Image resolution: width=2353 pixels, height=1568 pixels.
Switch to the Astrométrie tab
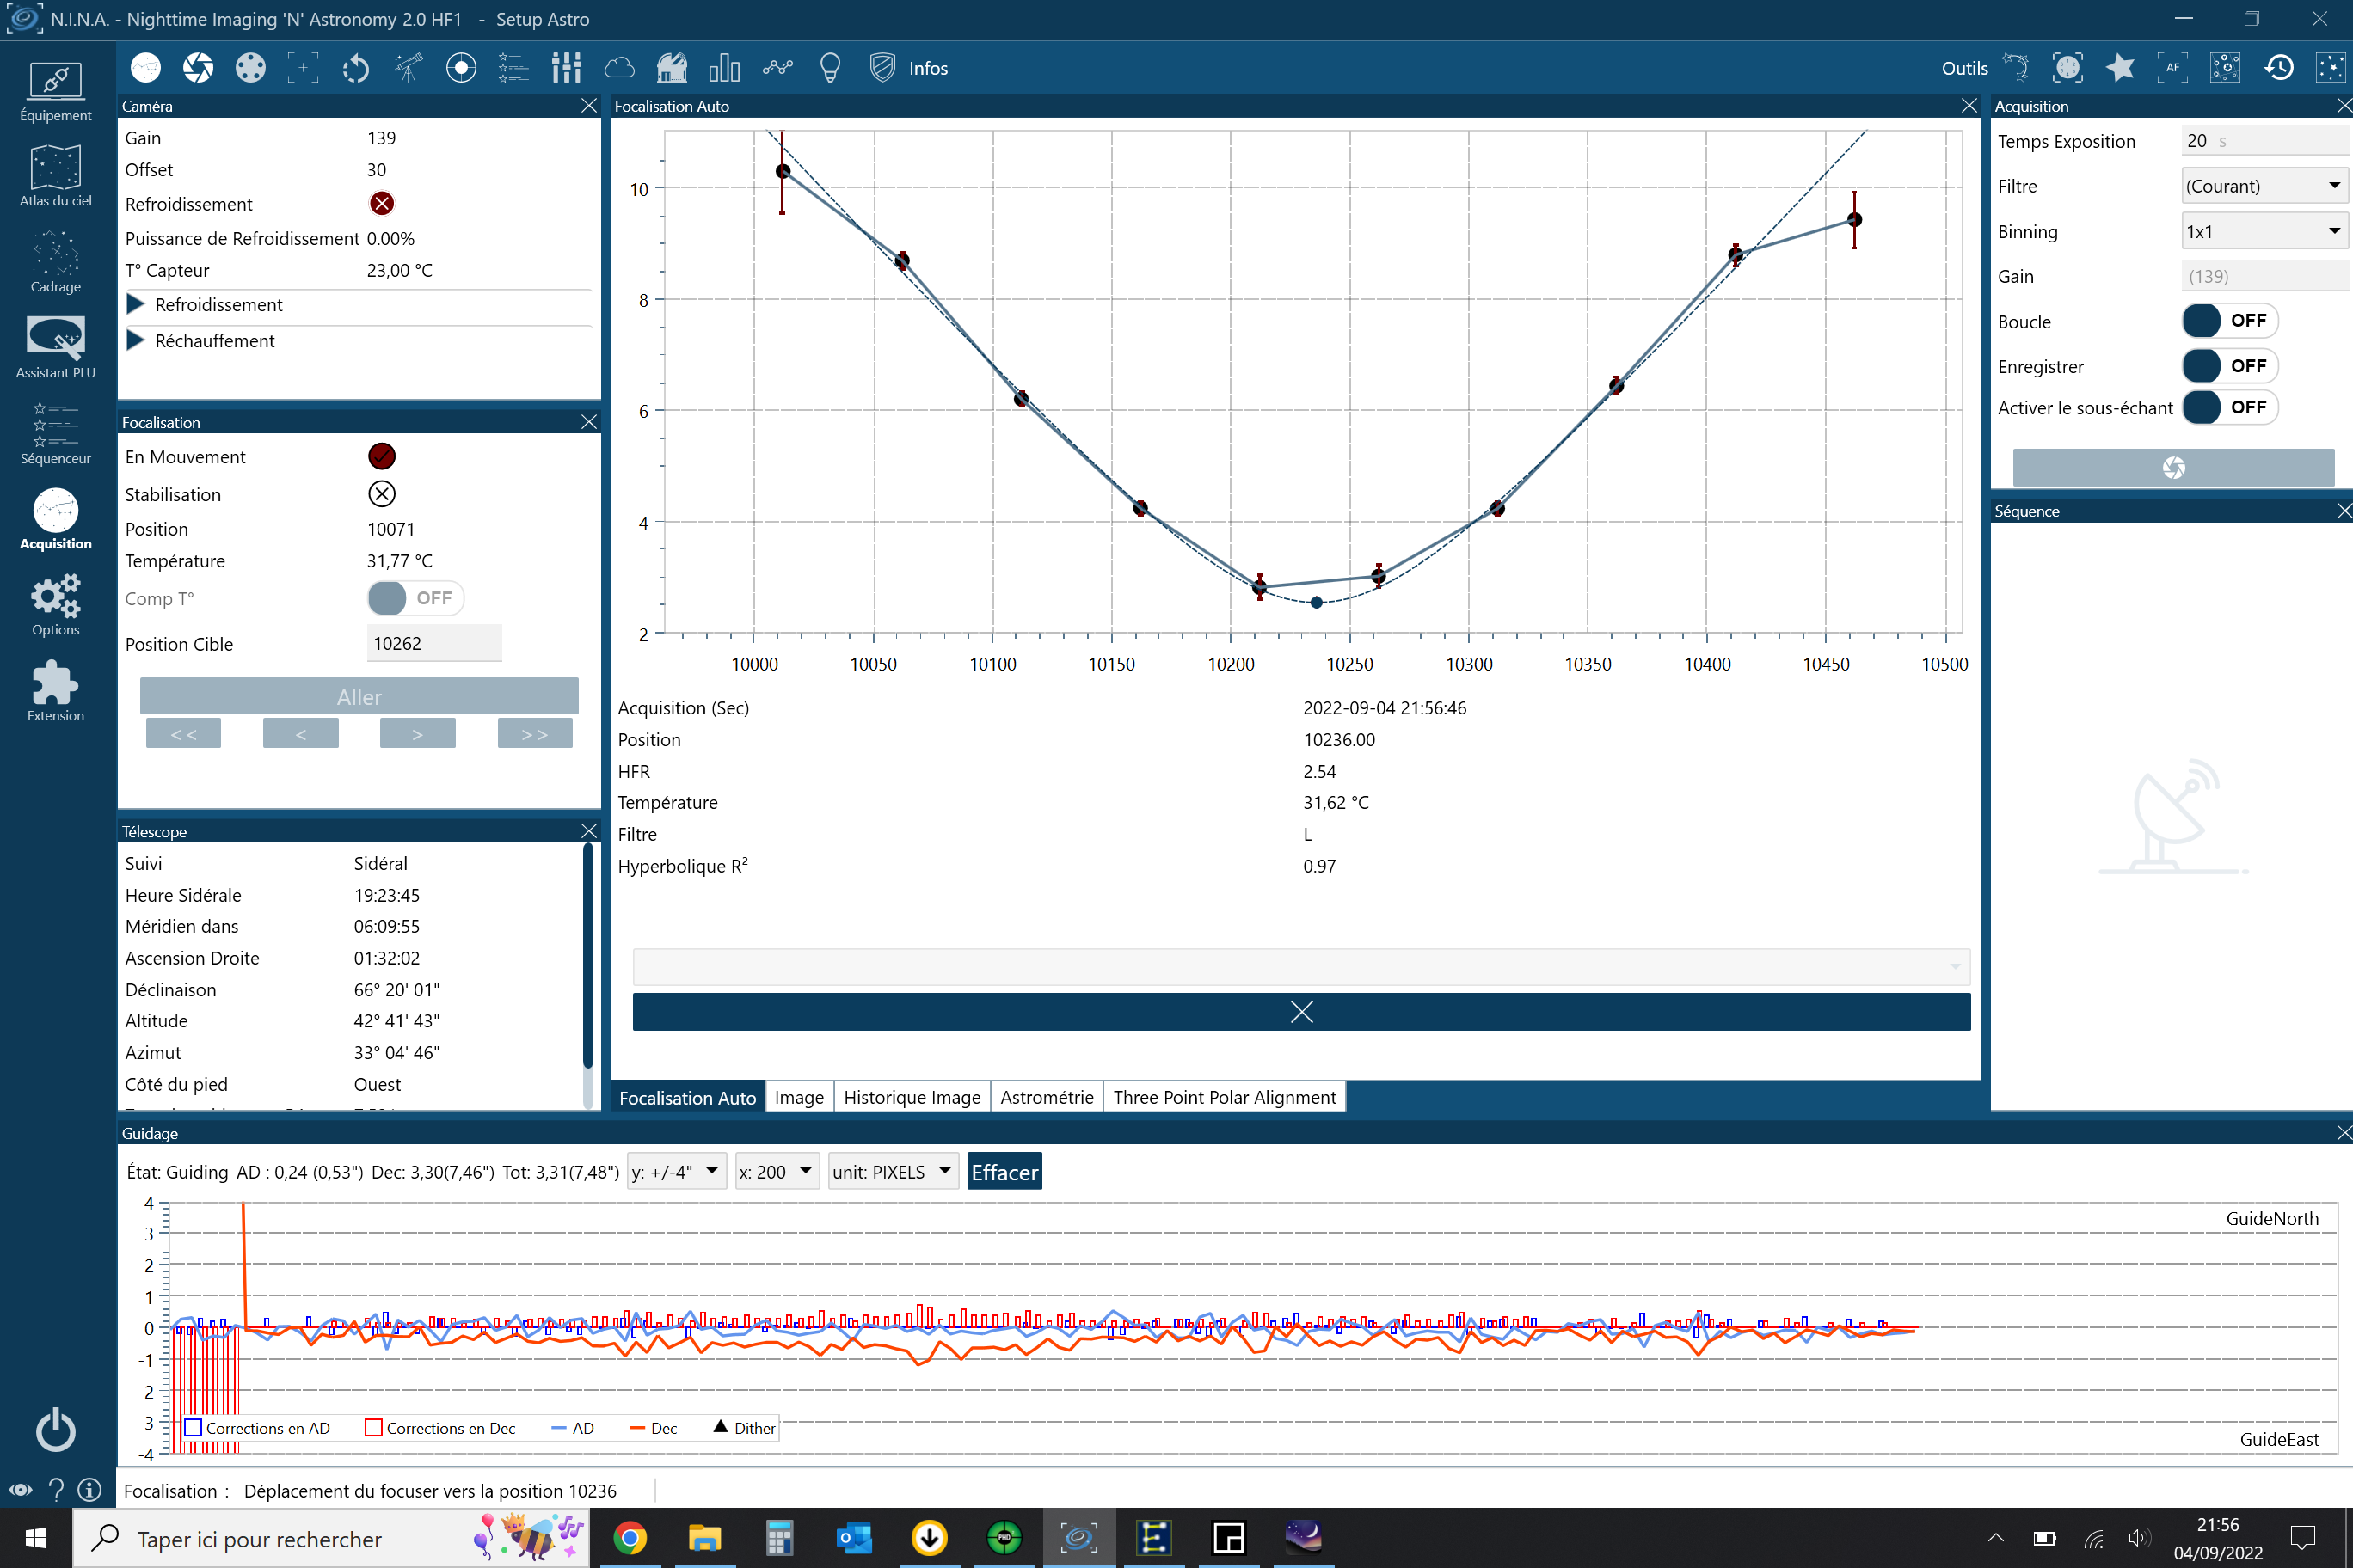point(1047,1097)
